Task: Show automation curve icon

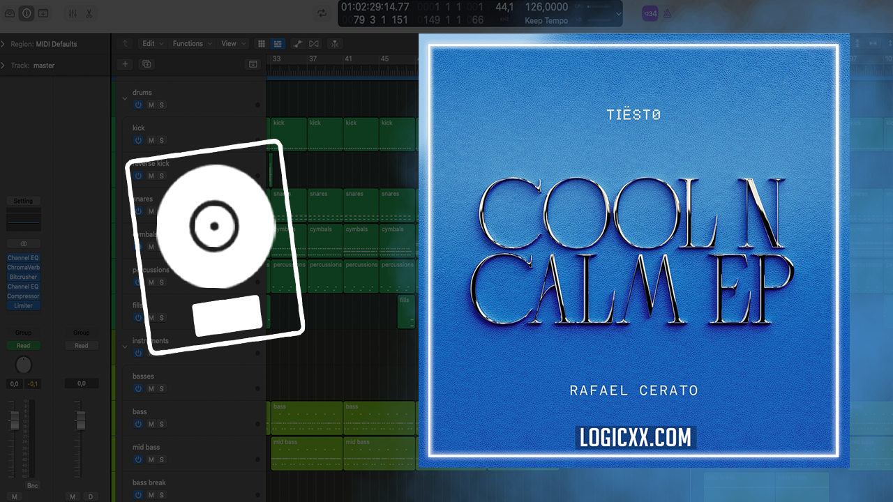Action: 298,43
